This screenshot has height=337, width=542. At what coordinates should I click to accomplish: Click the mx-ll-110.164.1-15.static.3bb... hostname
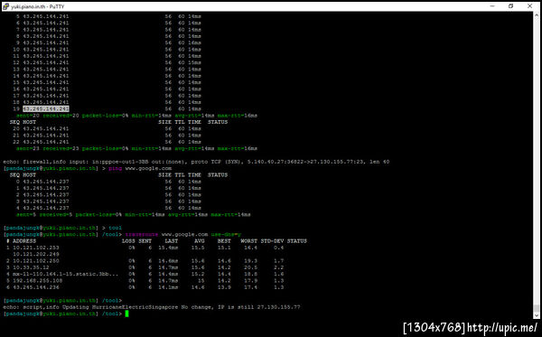(x=66, y=274)
